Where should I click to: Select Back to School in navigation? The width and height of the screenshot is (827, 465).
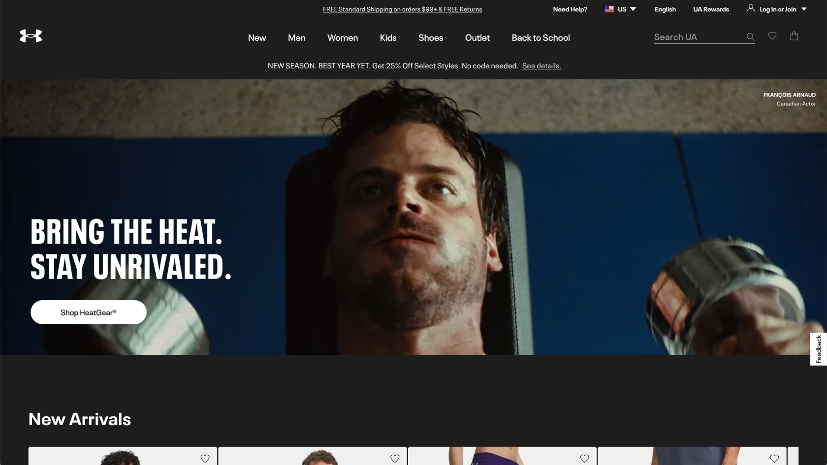click(x=541, y=38)
